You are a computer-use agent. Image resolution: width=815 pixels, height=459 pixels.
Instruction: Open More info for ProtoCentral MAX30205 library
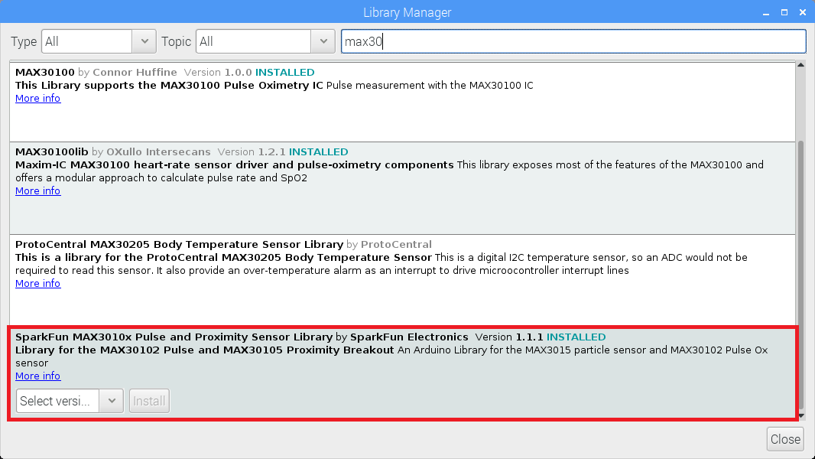38,283
